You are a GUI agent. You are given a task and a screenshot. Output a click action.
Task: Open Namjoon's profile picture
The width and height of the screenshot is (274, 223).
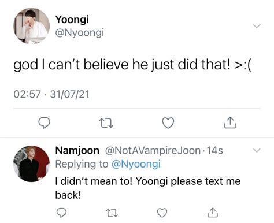31,163
